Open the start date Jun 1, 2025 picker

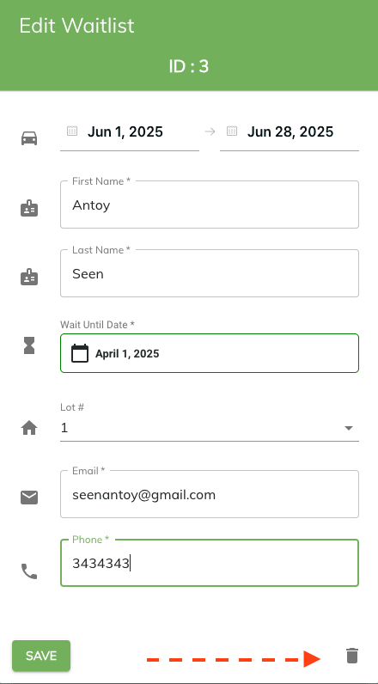[x=130, y=131]
